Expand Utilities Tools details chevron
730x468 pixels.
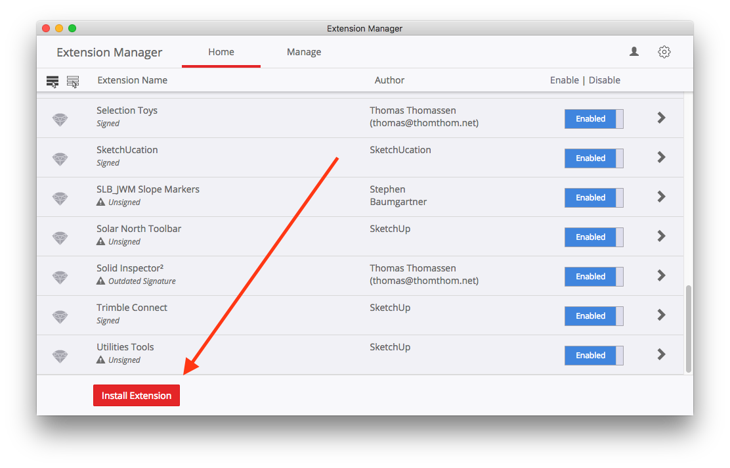661,355
